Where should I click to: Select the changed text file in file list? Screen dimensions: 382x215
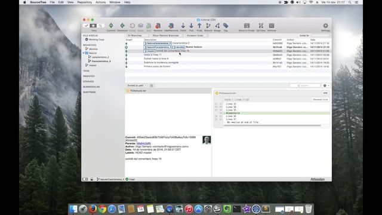pos(168,91)
